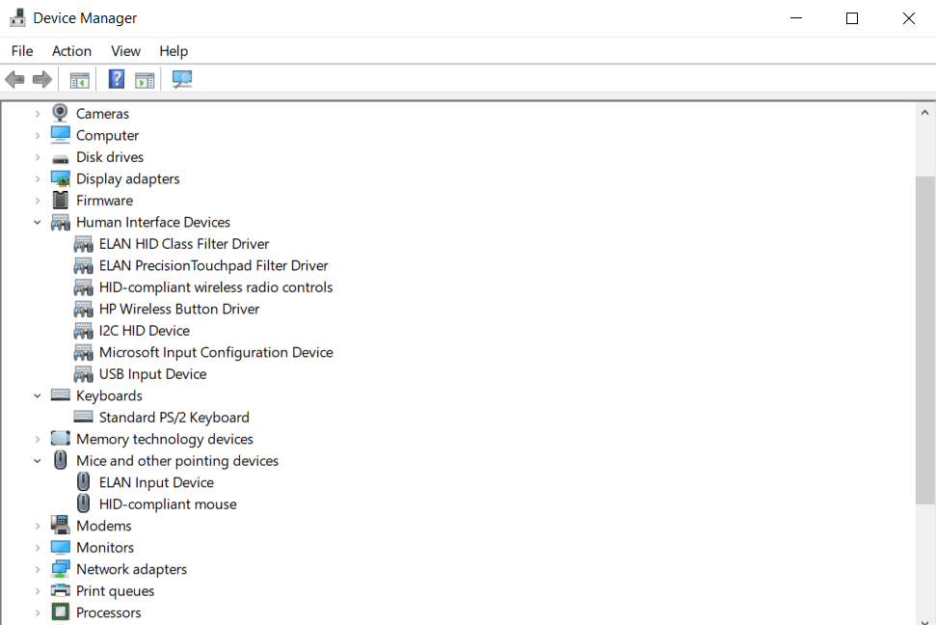Click the USB Input Device icon
936x625 pixels.
tap(84, 374)
